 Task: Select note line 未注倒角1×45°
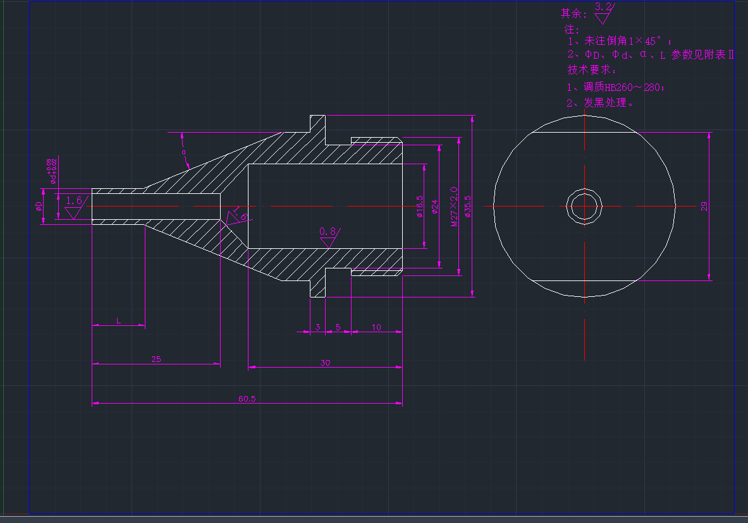(620, 41)
